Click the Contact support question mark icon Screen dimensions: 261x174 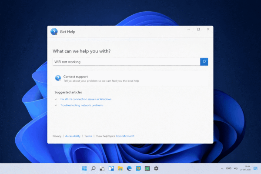[x=58, y=78]
